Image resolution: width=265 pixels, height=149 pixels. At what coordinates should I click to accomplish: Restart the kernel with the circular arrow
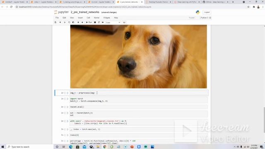[99, 22]
